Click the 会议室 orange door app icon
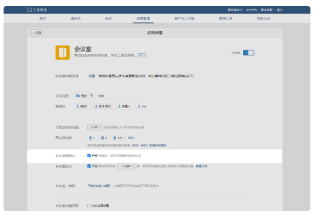This screenshot has height=215, width=314. click(x=62, y=52)
